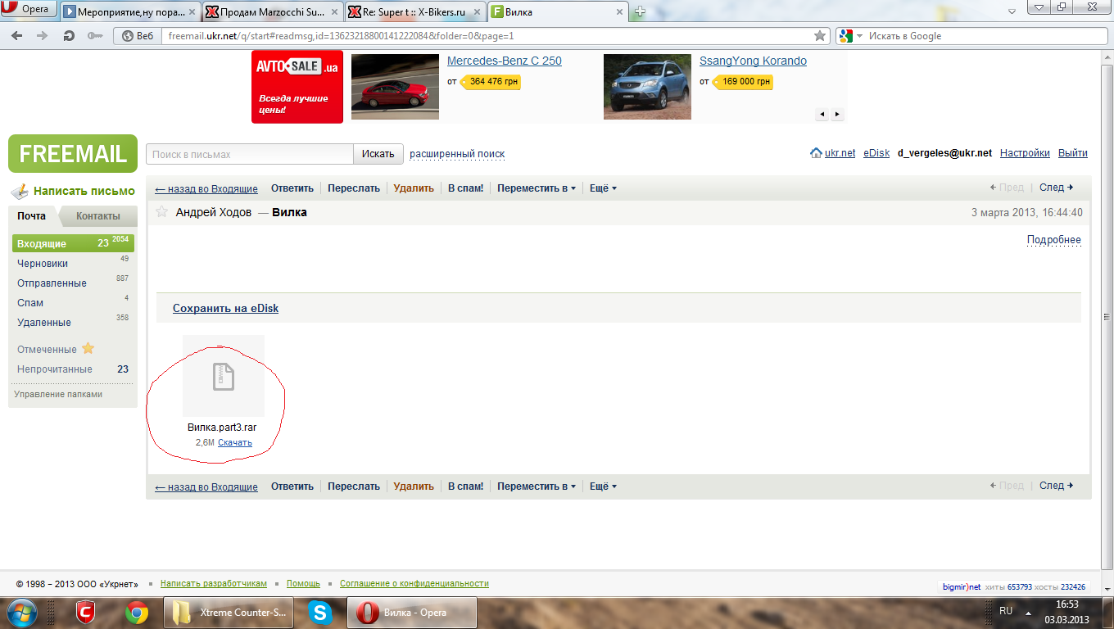
Task: Click Выйти to log out
Action: (x=1073, y=153)
